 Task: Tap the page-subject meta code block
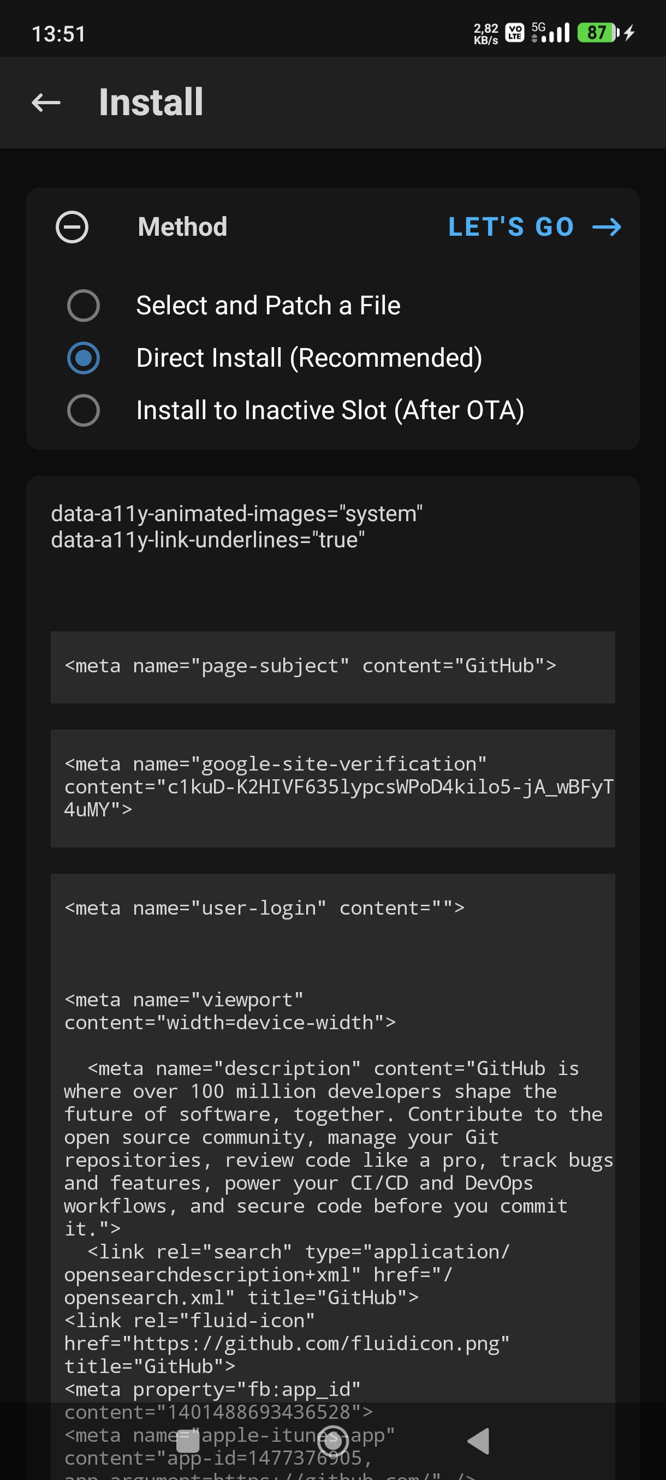tap(332, 667)
